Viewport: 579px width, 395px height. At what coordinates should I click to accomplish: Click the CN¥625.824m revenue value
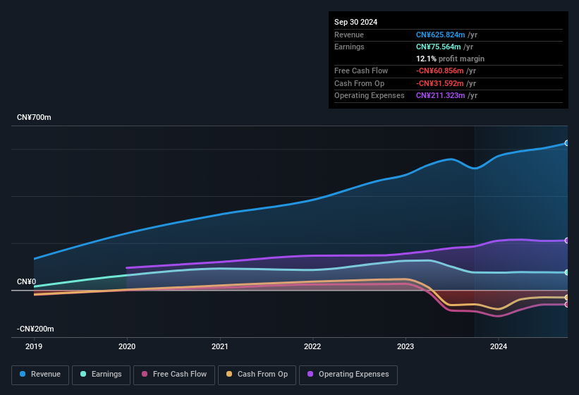coord(440,35)
